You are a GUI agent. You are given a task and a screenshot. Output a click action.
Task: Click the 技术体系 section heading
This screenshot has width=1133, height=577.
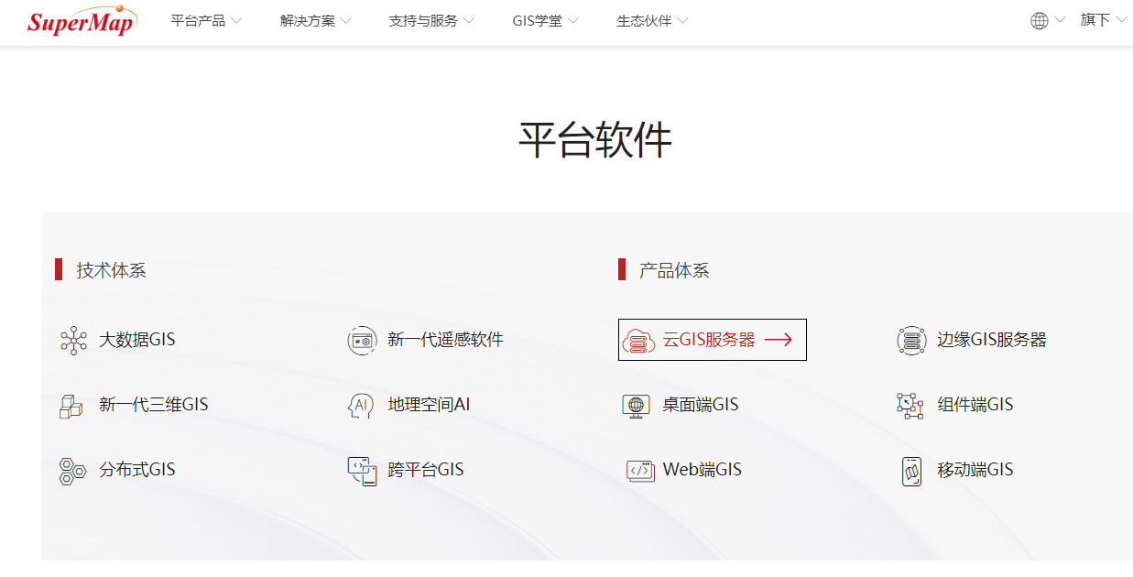click(111, 270)
